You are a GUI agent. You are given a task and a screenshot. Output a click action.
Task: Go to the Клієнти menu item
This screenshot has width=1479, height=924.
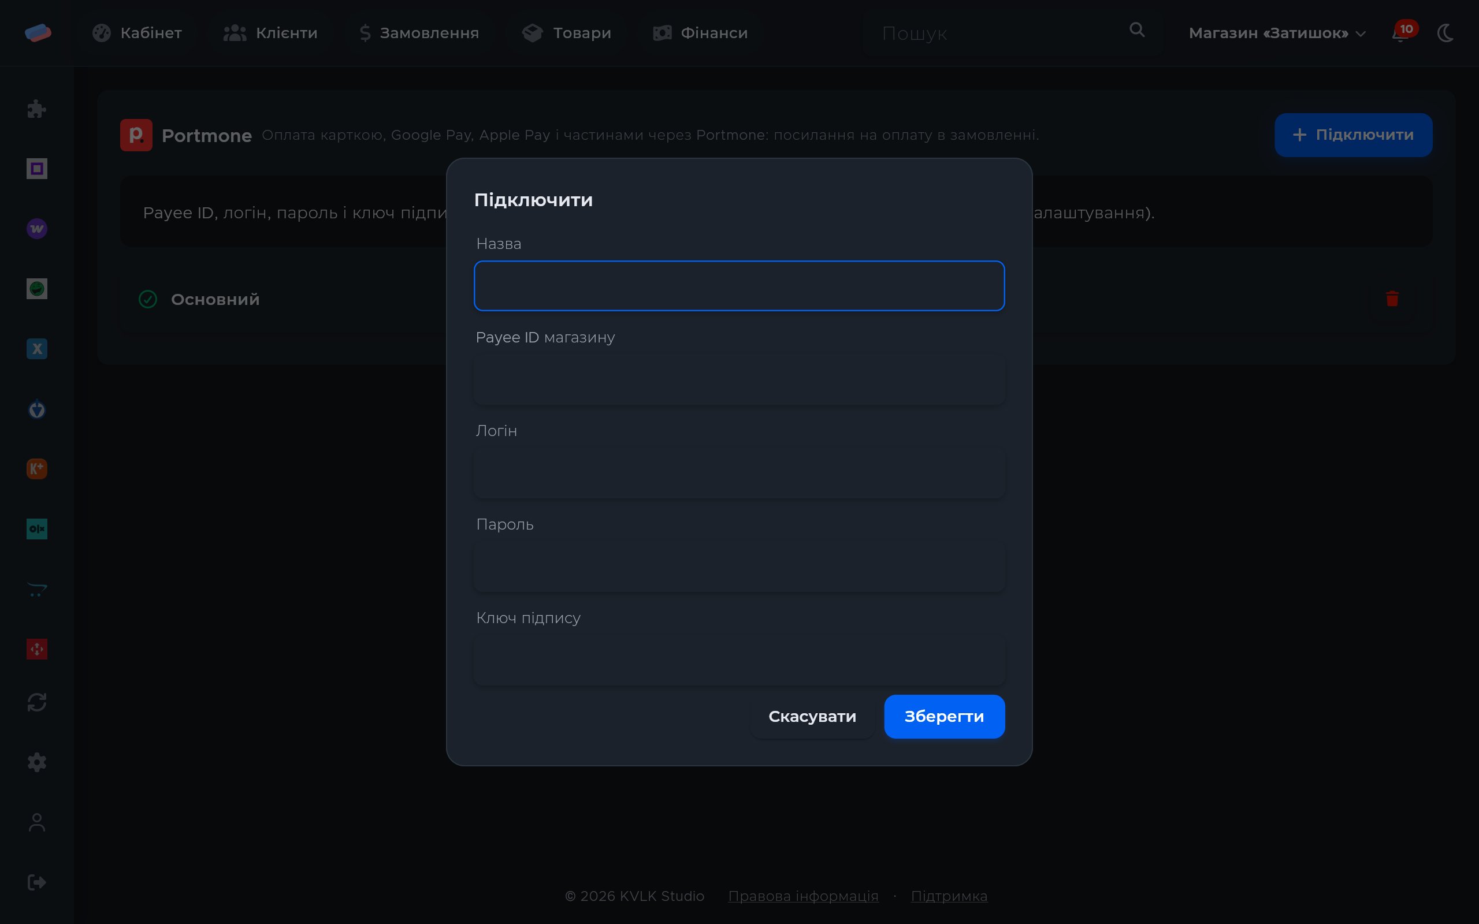tap(270, 33)
